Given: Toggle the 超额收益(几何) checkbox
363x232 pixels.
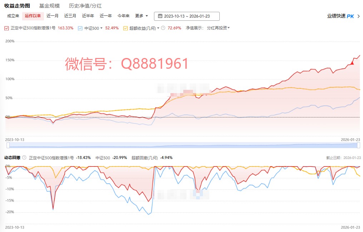Looking at the screenshot, I should tap(125, 28).
